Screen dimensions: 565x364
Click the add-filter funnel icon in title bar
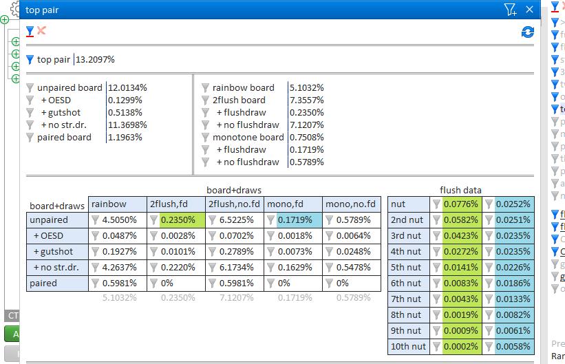(510, 10)
